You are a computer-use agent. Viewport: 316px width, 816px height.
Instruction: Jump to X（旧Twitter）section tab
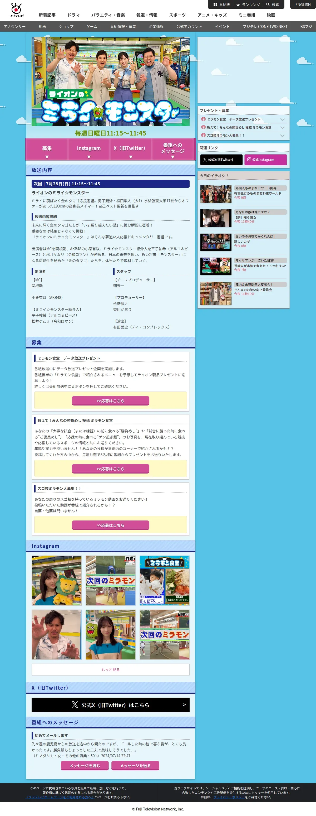click(131, 149)
